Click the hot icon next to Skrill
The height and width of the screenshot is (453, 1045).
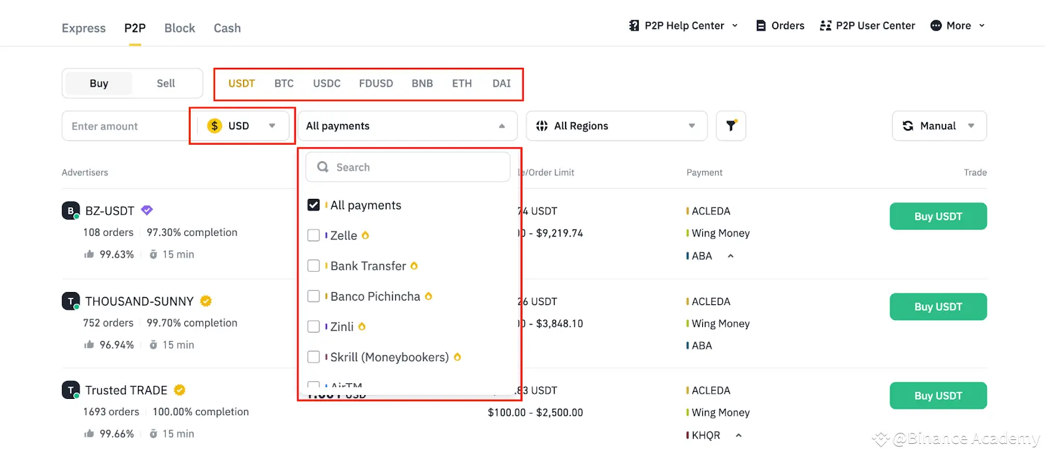tap(457, 357)
